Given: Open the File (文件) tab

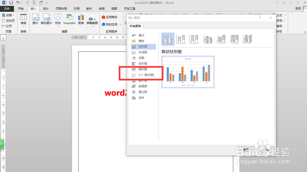Looking at the screenshot, I should [7, 9].
